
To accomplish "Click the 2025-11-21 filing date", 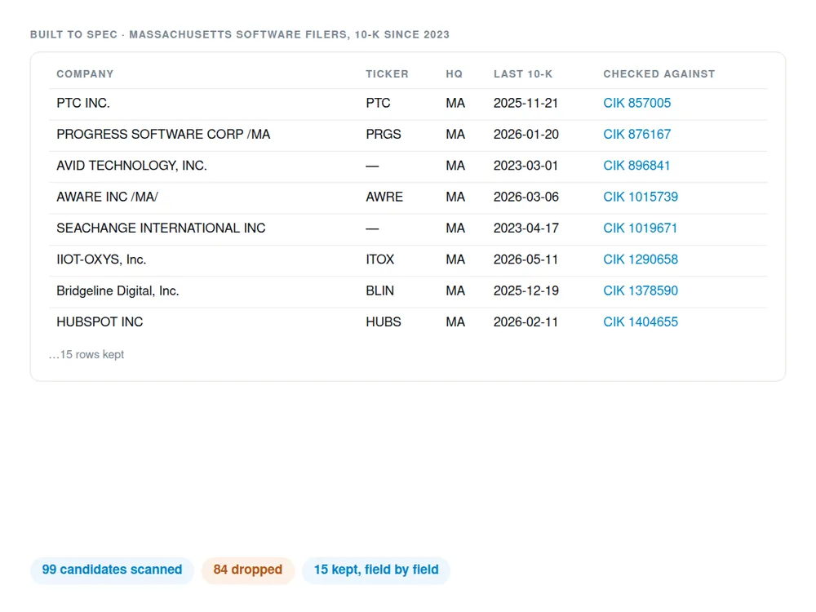I will [526, 103].
